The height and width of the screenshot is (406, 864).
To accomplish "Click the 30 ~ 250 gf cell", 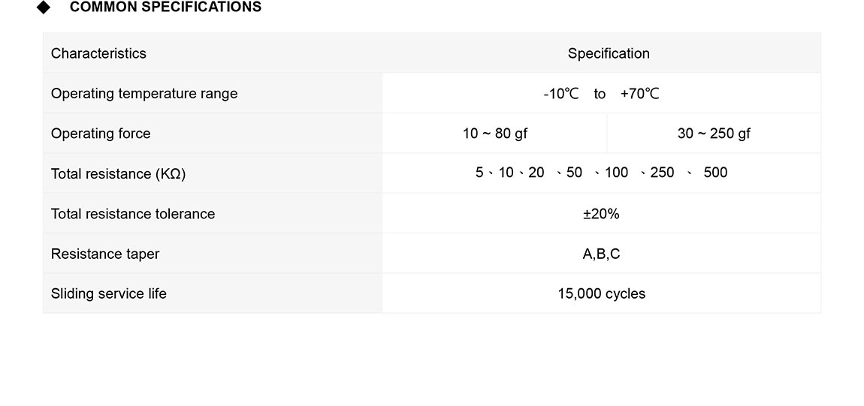I will point(714,134).
